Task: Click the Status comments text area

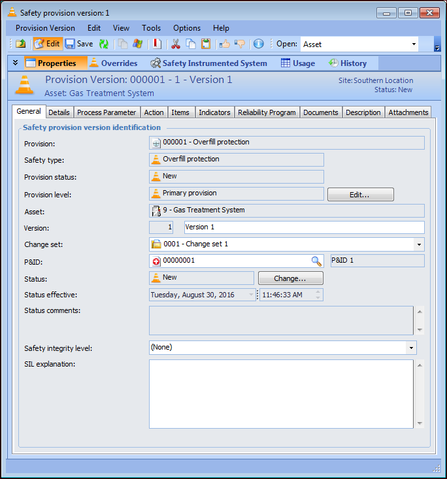Action: tap(281, 320)
